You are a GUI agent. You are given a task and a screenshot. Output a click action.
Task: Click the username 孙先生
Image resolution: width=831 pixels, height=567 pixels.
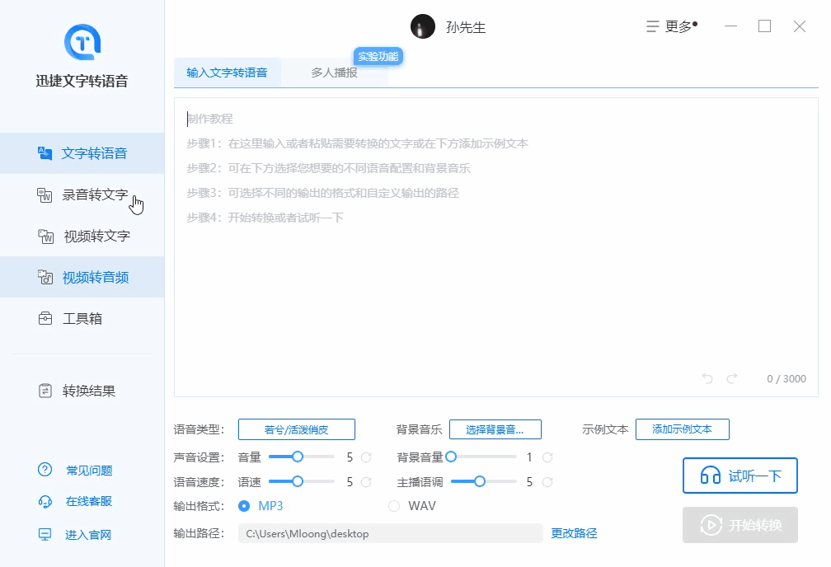pos(466,27)
